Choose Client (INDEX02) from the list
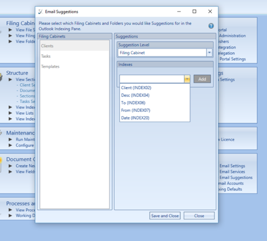The width and height of the screenshot is (267, 241). [x=155, y=88]
